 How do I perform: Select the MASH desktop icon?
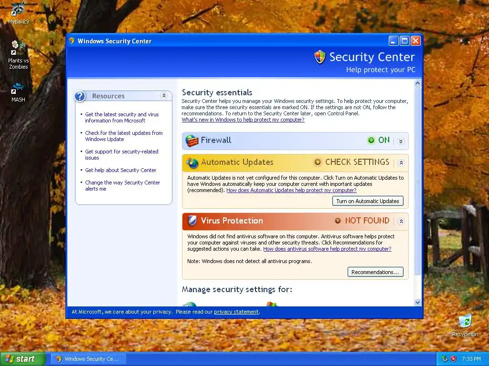(x=18, y=92)
